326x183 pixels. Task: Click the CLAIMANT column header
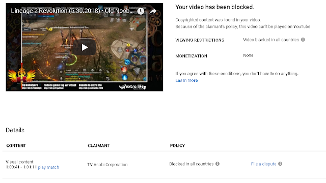[x=99, y=145]
